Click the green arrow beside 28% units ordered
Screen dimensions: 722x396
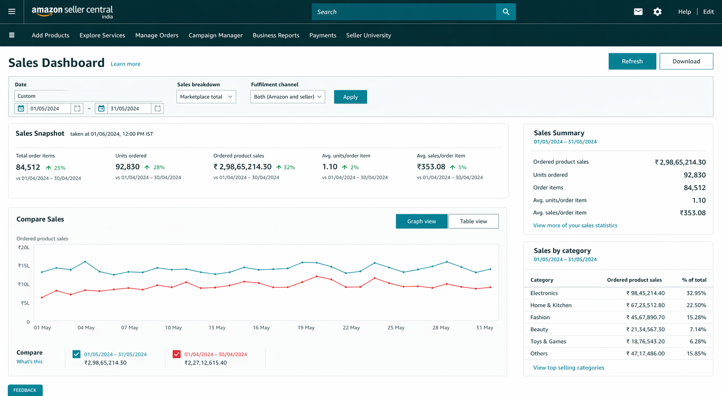pos(147,168)
